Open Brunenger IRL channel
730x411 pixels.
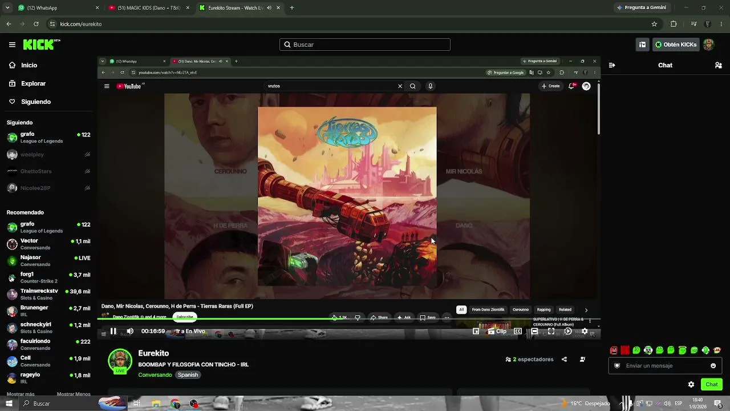[x=48, y=311]
